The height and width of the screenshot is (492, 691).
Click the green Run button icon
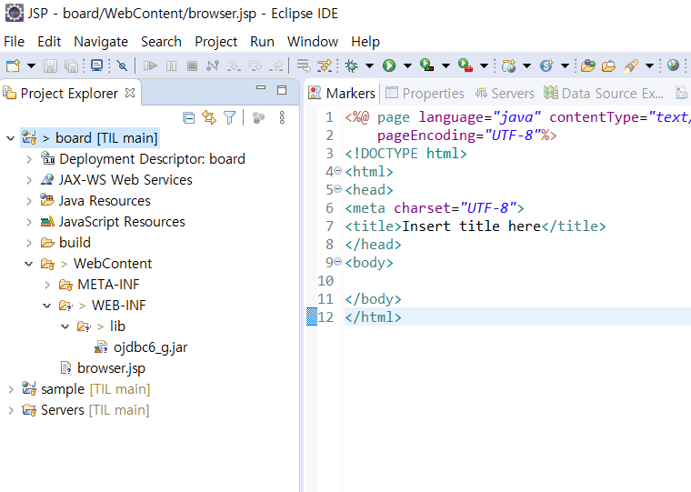coord(389,66)
